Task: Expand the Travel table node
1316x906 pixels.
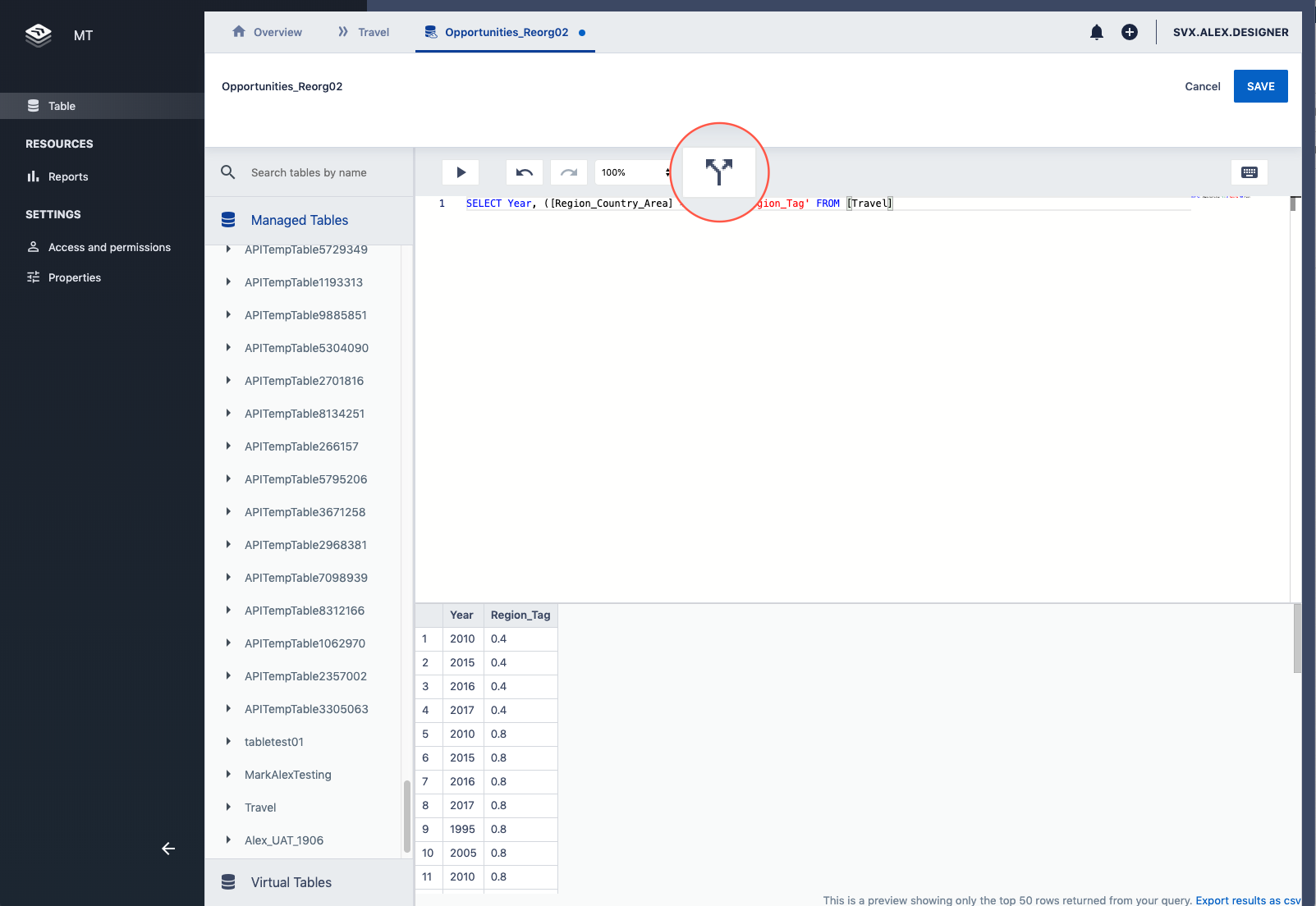Action: pyautogui.click(x=228, y=808)
